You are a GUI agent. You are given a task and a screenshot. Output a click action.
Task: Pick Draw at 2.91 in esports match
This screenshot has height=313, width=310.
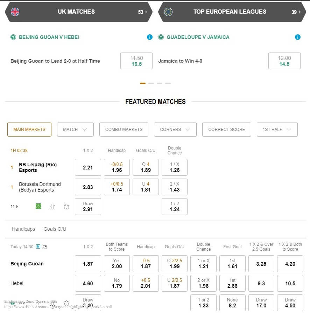88,207
